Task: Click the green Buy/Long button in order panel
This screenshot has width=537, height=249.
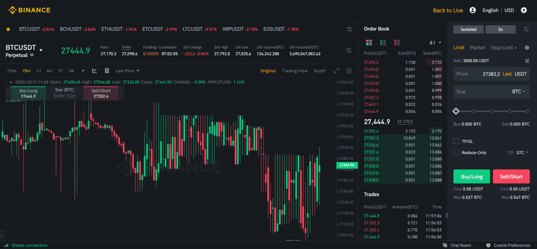Action: click(472, 176)
